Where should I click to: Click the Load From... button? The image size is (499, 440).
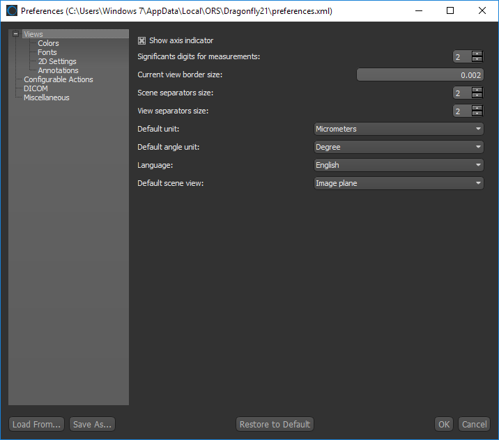(37, 424)
